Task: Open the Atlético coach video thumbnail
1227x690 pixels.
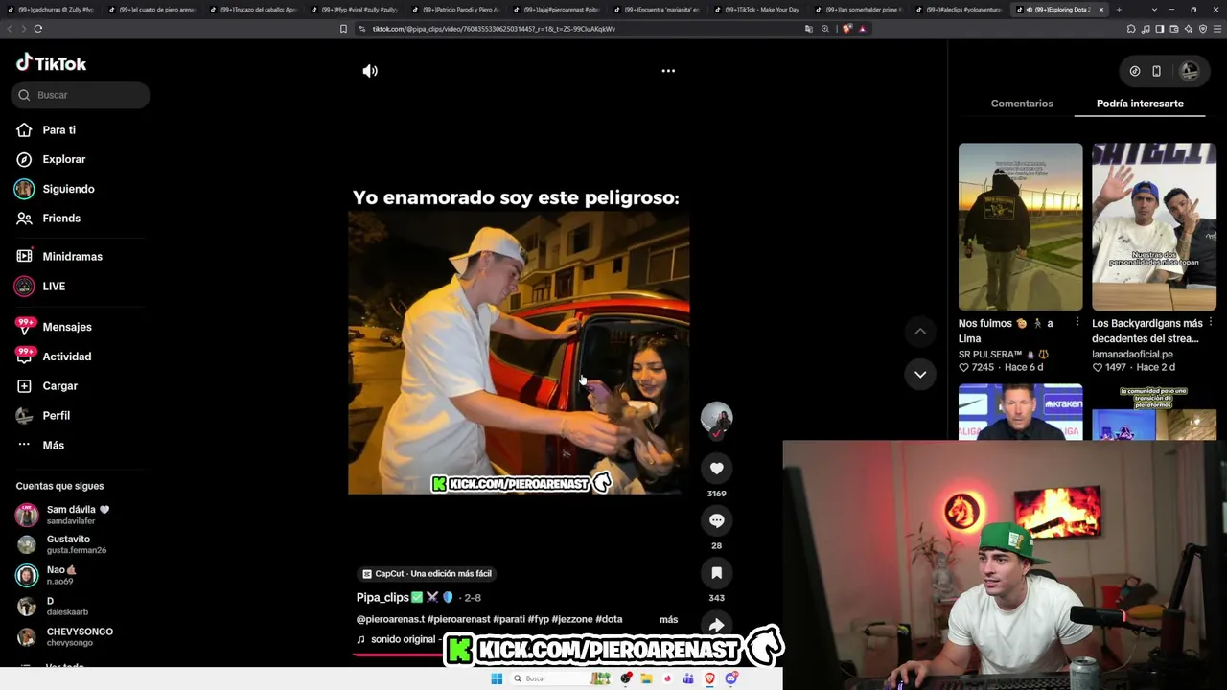Action: tap(1020, 412)
